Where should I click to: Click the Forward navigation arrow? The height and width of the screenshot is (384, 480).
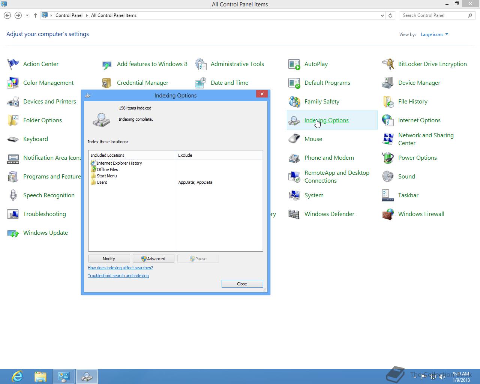pyautogui.click(x=18, y=15)
